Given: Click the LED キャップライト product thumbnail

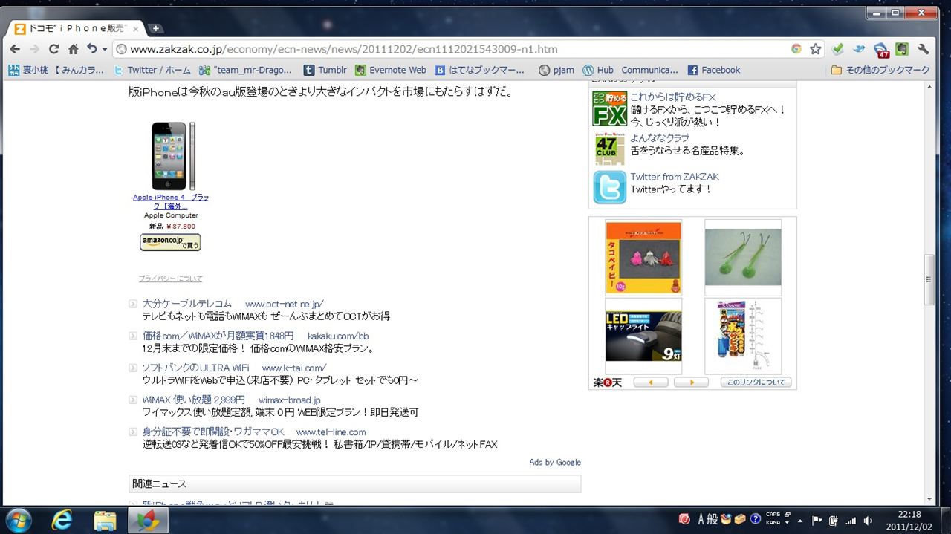Looking at the screenshot, I should pyautogui.click(x=643, y=336).
